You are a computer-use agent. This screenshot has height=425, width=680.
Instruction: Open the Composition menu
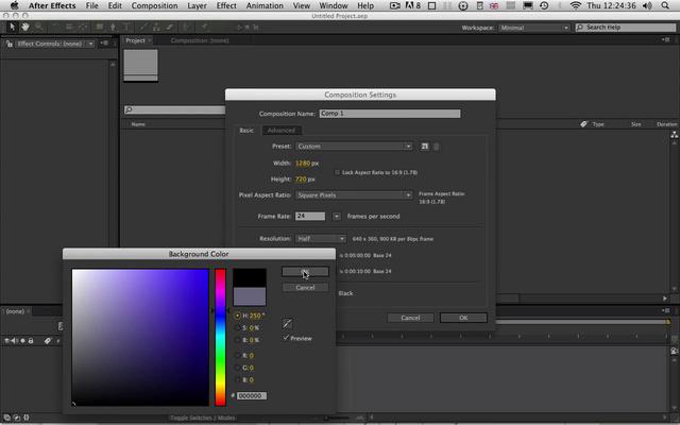click(154, 6)
